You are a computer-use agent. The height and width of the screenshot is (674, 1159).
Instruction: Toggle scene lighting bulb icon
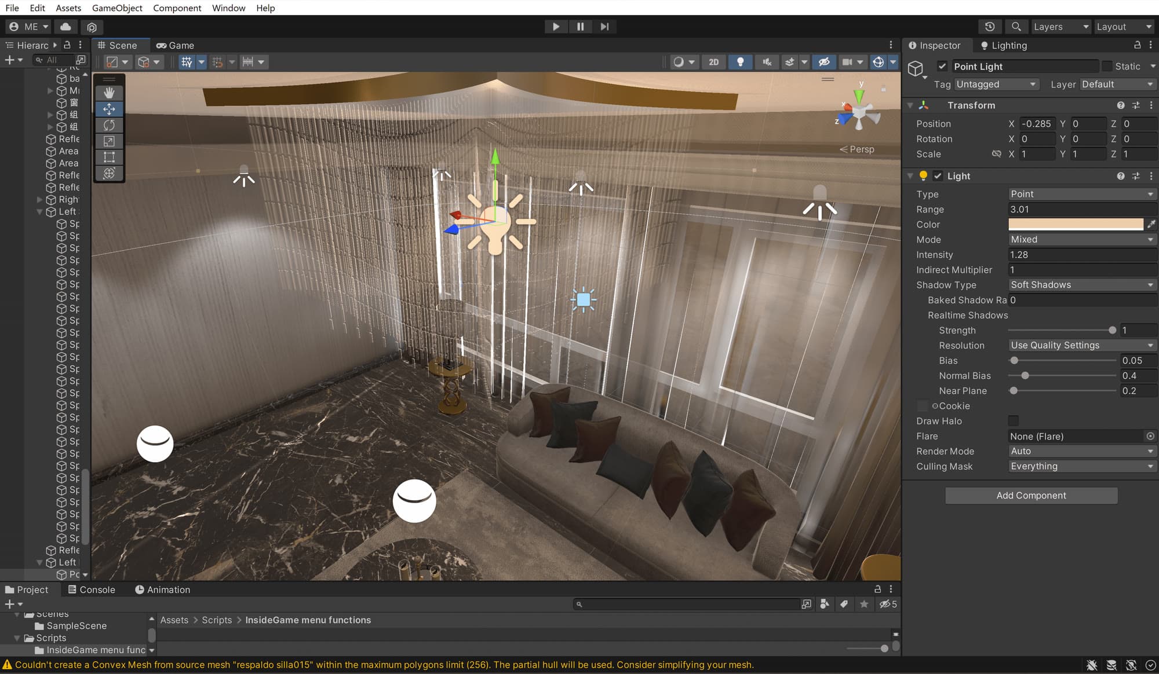740,62
